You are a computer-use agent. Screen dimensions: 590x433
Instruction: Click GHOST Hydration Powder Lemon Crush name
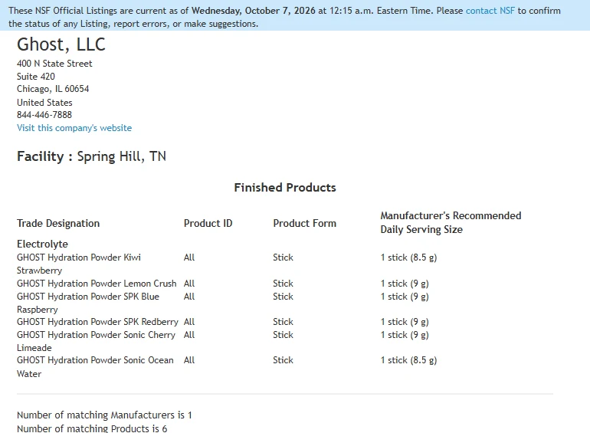coord(97,284)
